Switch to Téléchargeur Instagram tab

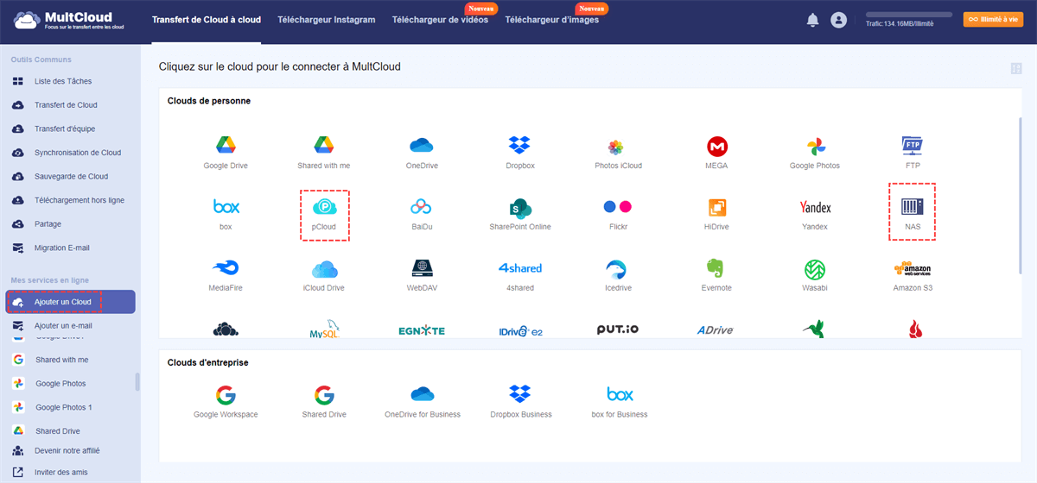327,20
